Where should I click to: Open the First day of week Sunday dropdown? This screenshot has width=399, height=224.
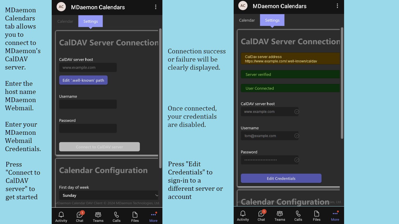point(109,195)
